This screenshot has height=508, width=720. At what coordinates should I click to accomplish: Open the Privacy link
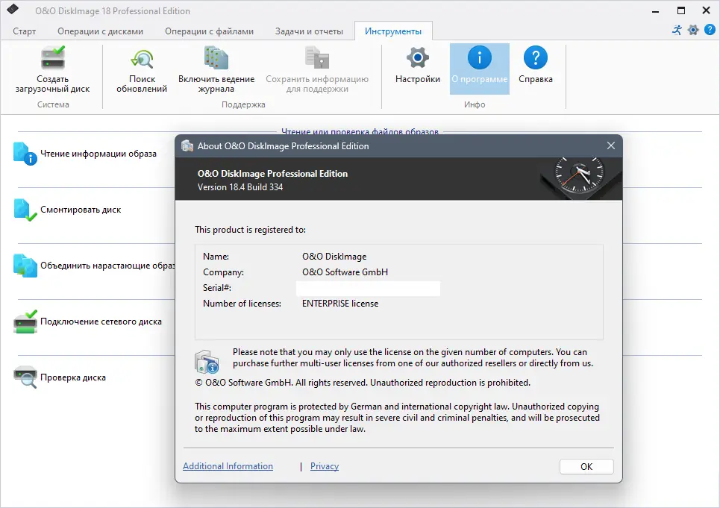(x=324, y=466)
